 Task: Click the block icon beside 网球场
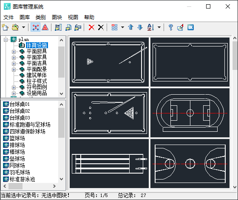pos(6,165)
